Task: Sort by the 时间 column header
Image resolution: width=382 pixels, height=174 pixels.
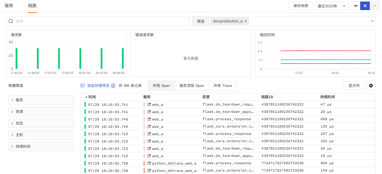Action: coord(90,97)
